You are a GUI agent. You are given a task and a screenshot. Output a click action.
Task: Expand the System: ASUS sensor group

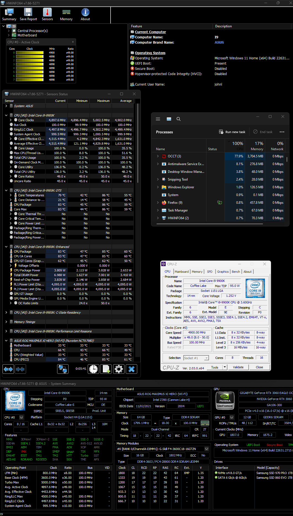tap(6, 106)
